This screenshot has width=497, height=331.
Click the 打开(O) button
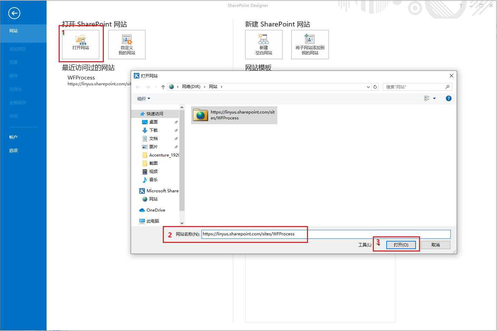401,245
